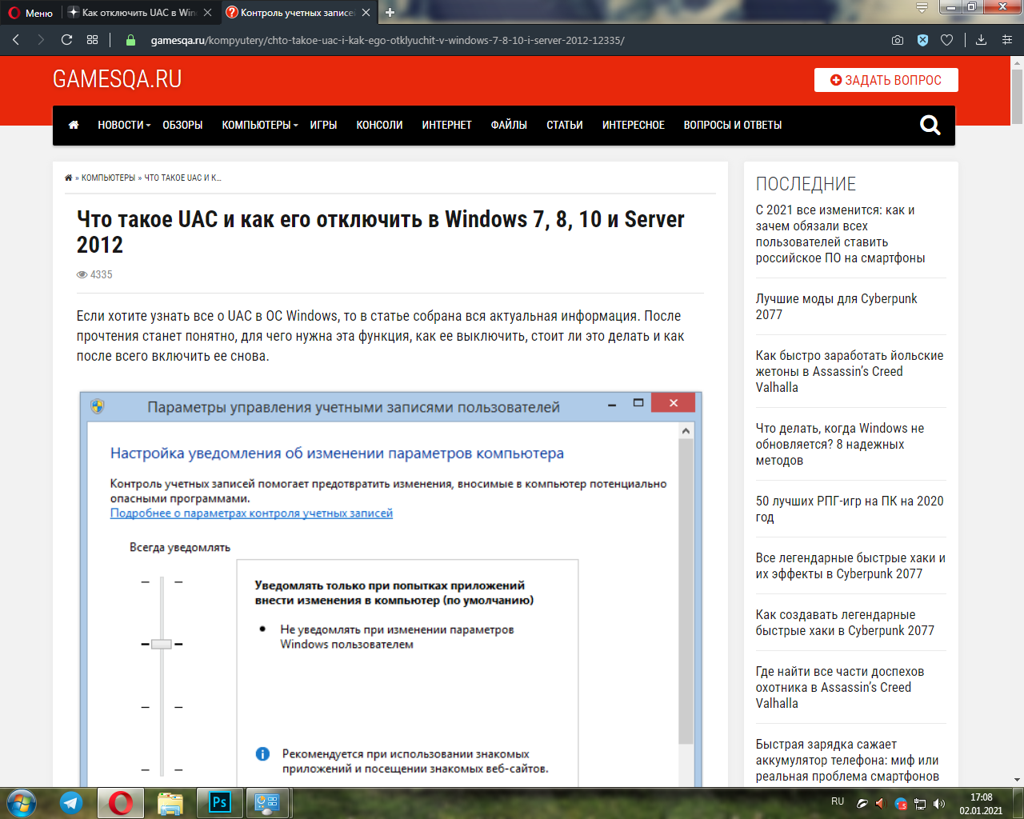
Task: Open Photoshop from taskbar
Action: (x=219, y=802)
